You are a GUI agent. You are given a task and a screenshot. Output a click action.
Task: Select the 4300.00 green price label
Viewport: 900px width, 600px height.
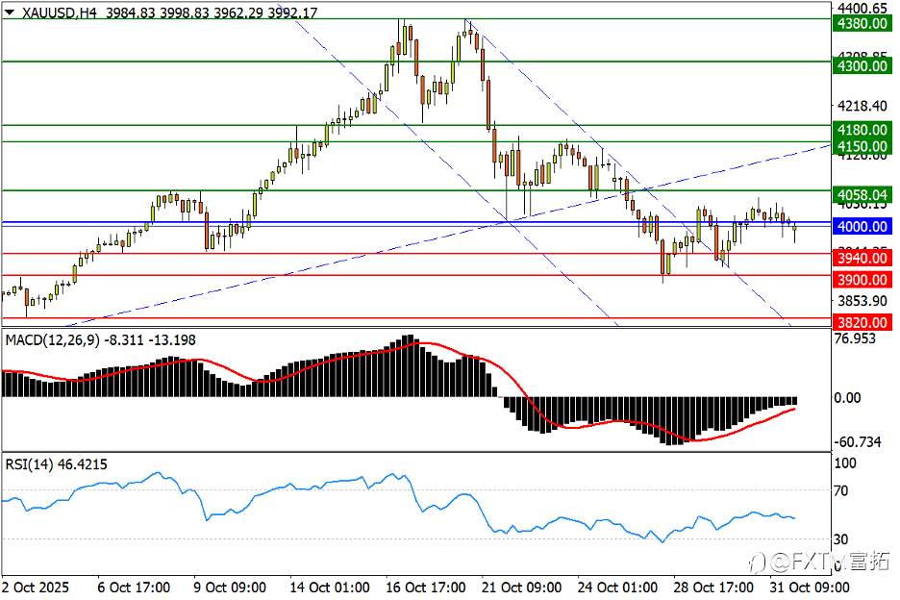862,66
